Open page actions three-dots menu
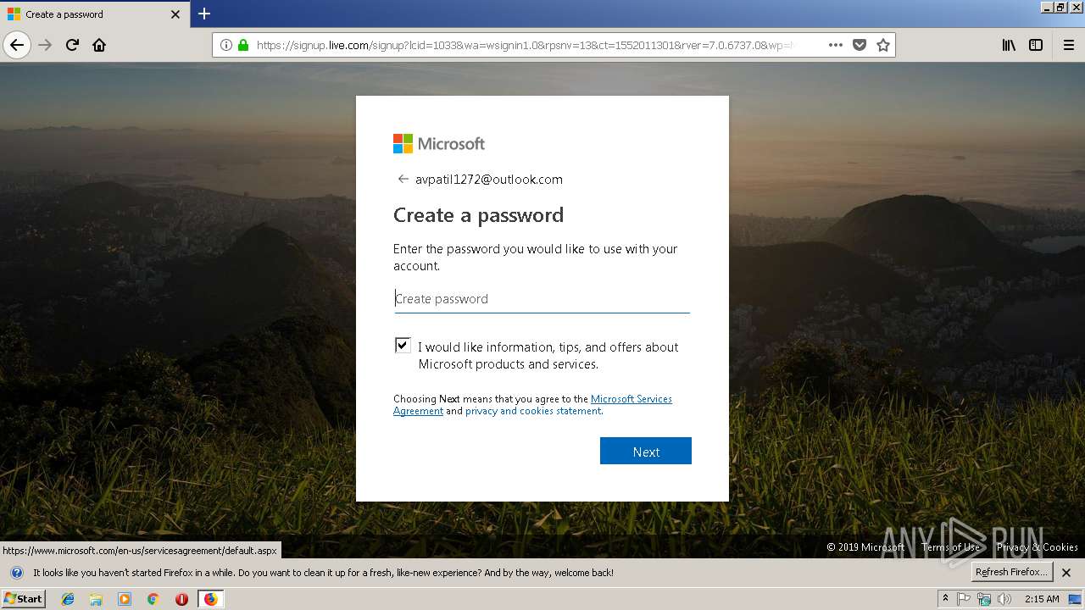1085x610 pixels. 836,45
